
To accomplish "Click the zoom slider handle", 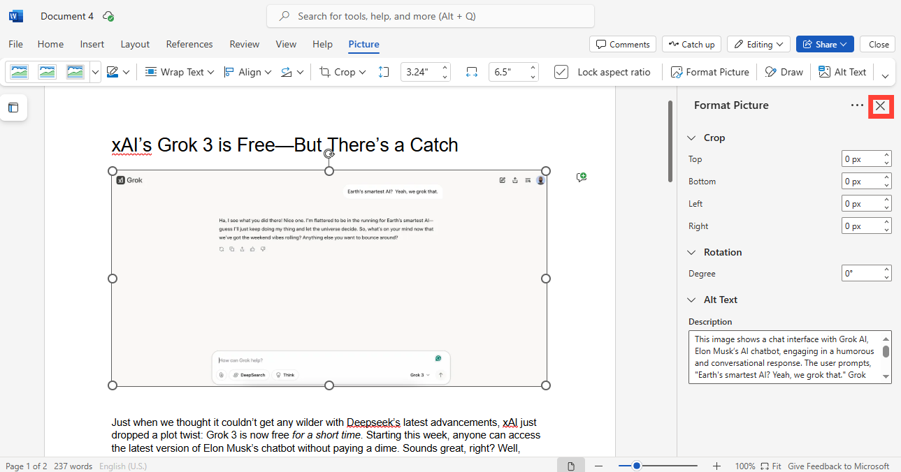I will pyautogui.click(x=636, y=466).
